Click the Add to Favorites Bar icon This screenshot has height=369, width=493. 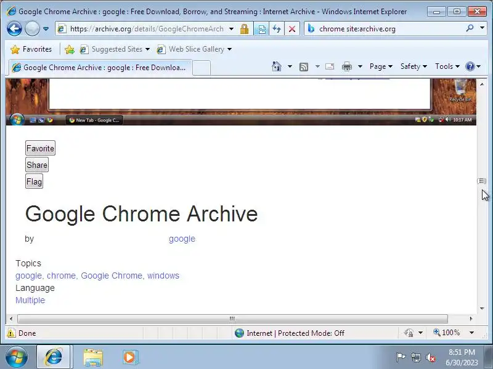point(70,49)
